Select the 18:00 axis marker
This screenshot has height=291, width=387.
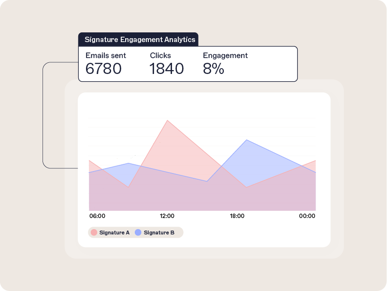click(x=237, y=217)
